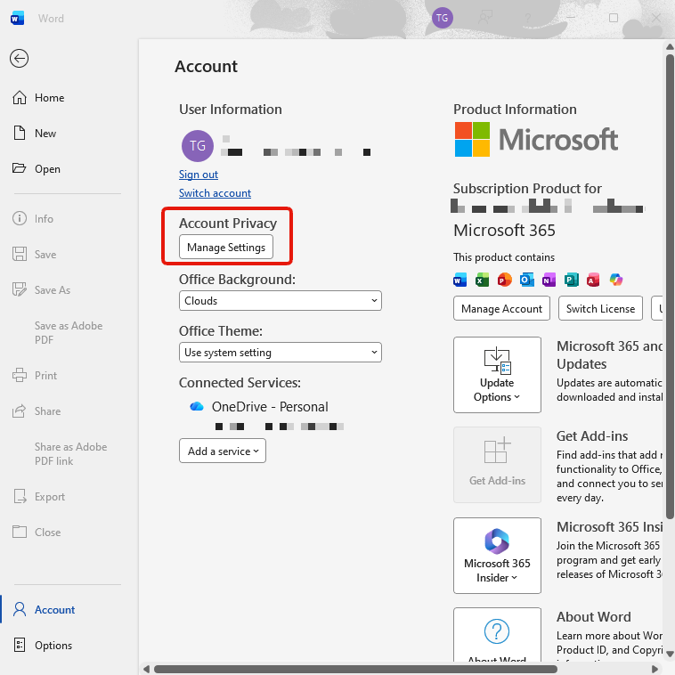Open Manage Settings for Account Privacy
Viewport: 675px width, 675px height.
[x=226, y=247]
